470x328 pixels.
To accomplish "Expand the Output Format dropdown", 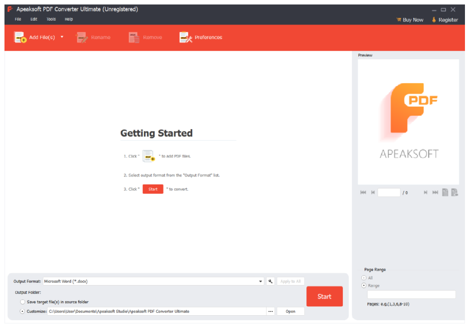I will (260, 282).
